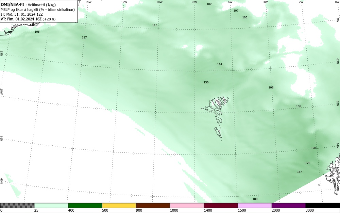Click the map value "157"

pos(300,172)
